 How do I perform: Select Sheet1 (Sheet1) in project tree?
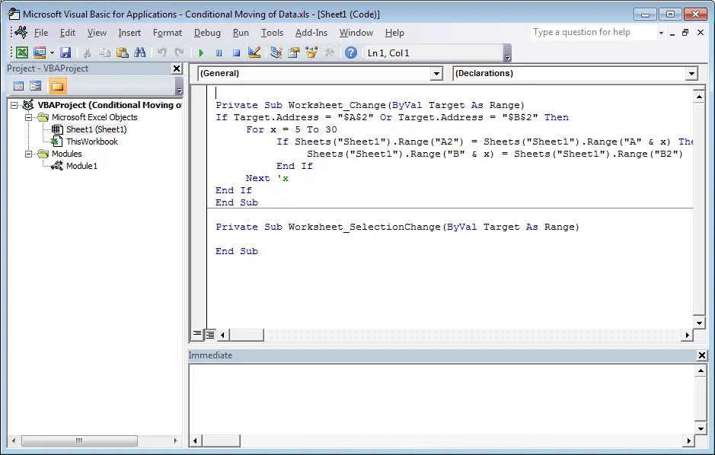click(x=96, y=129)
